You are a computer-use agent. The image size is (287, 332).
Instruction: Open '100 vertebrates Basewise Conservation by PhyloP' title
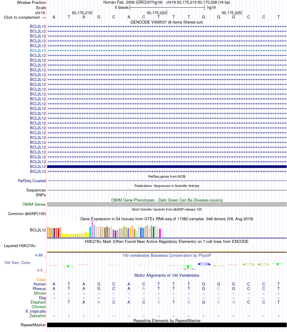(167, 256)
